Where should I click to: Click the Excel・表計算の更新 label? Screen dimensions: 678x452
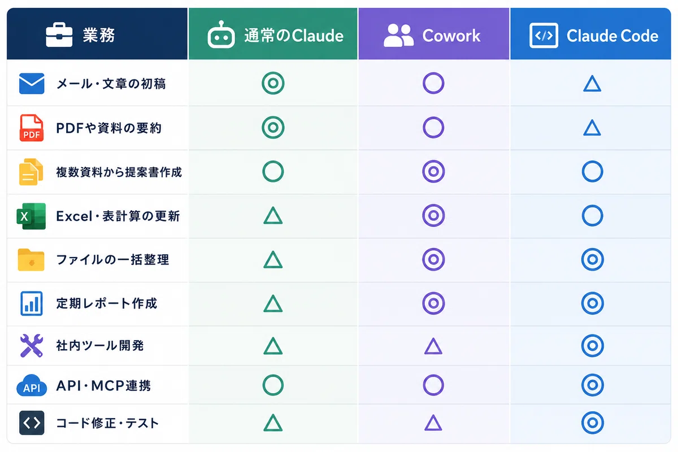[118, 216]
